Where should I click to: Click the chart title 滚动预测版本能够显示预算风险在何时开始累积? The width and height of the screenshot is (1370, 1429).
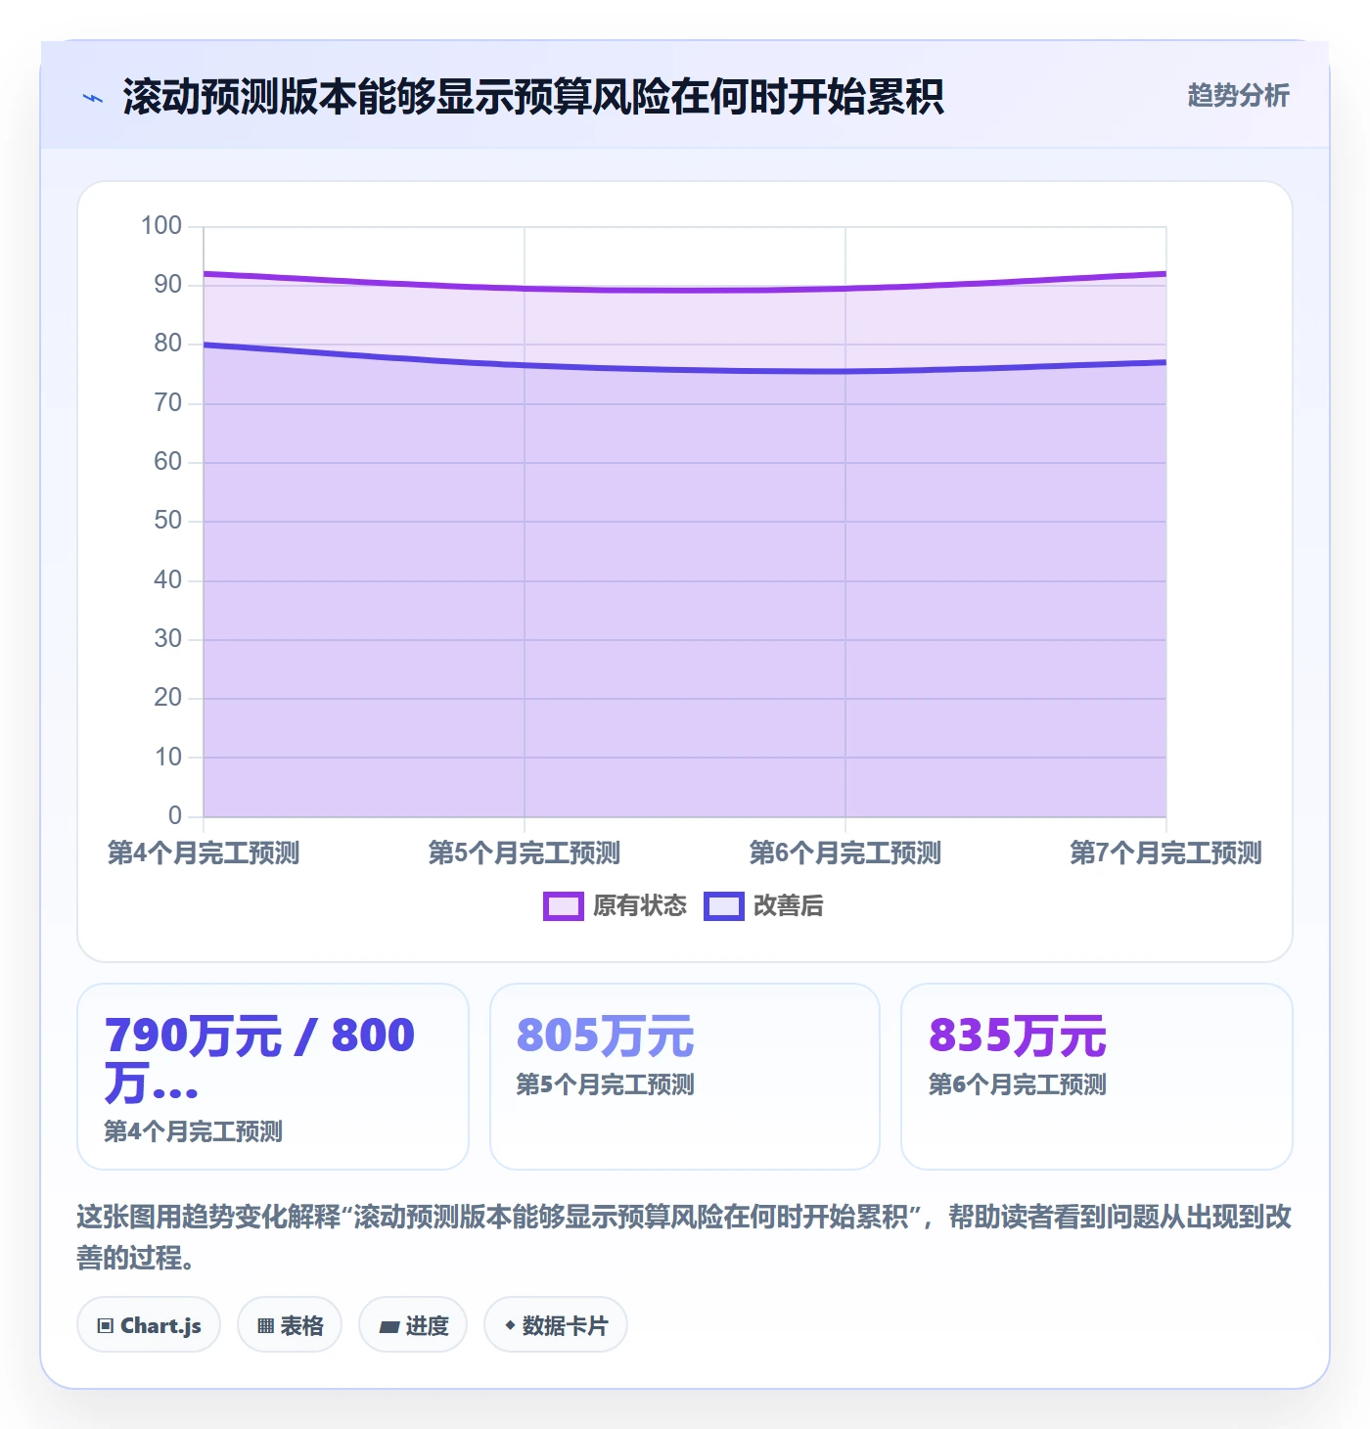533,98
